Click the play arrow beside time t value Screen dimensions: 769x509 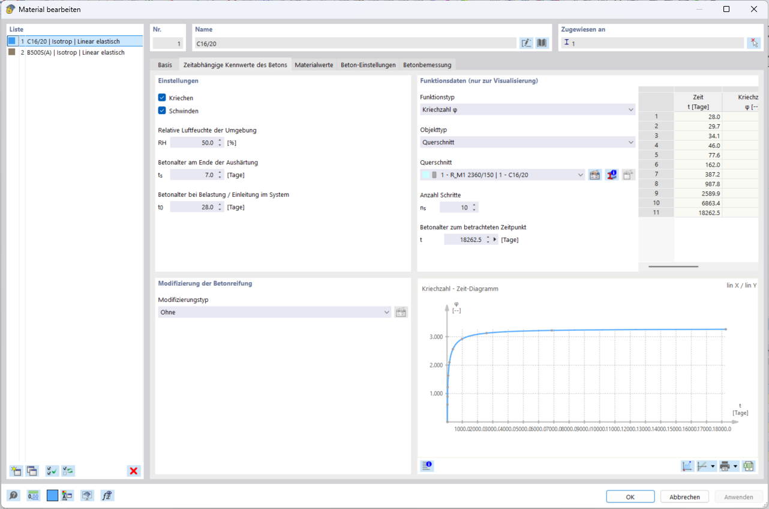[495, 239]
